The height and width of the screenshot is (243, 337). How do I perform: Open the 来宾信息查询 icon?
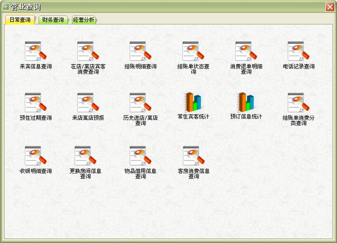[x=35, y=52]
